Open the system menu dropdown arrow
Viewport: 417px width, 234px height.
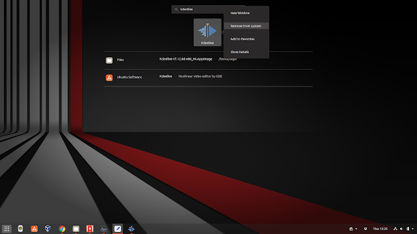(x=412, y=229)
